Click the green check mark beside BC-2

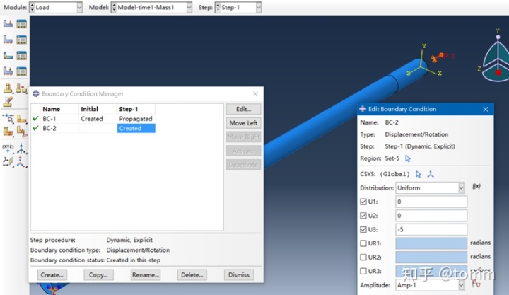36,128
